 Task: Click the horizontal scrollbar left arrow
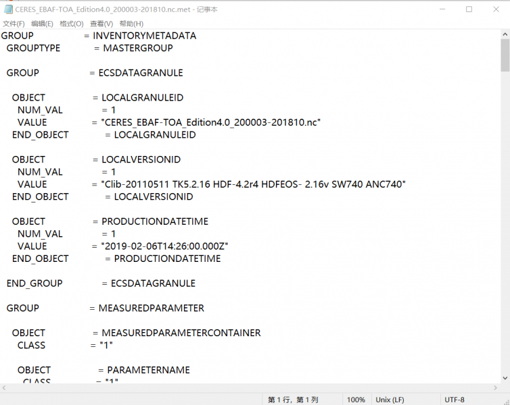click(x=5, y=388)
